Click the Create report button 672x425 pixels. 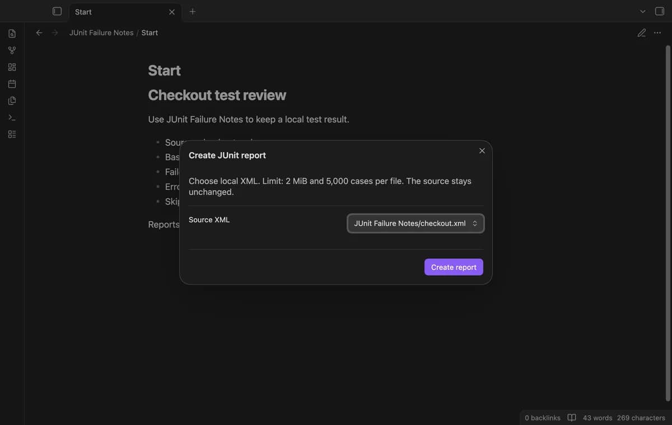(454, 267)
